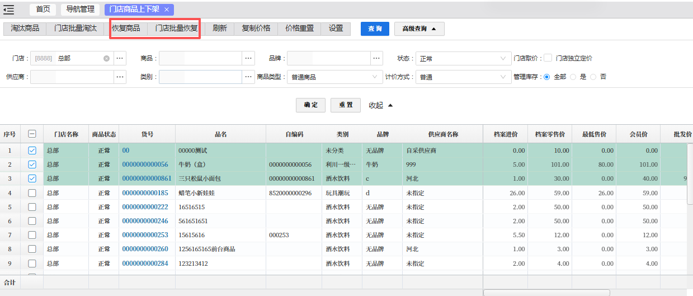Check row 6 checkbox for 561651651

32,221
